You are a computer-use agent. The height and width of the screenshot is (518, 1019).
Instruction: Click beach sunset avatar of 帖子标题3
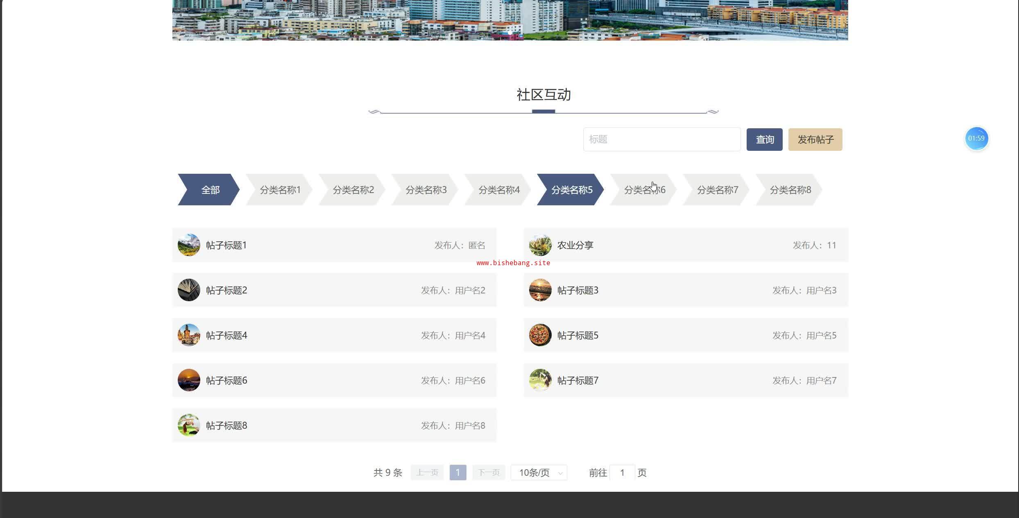point(540,290)
